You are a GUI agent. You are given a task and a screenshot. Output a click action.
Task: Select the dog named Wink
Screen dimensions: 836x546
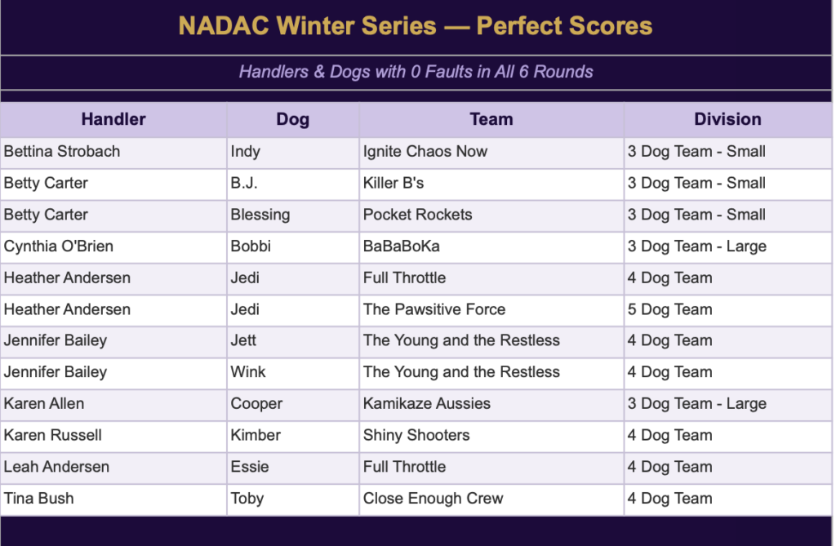click(248, 372)
